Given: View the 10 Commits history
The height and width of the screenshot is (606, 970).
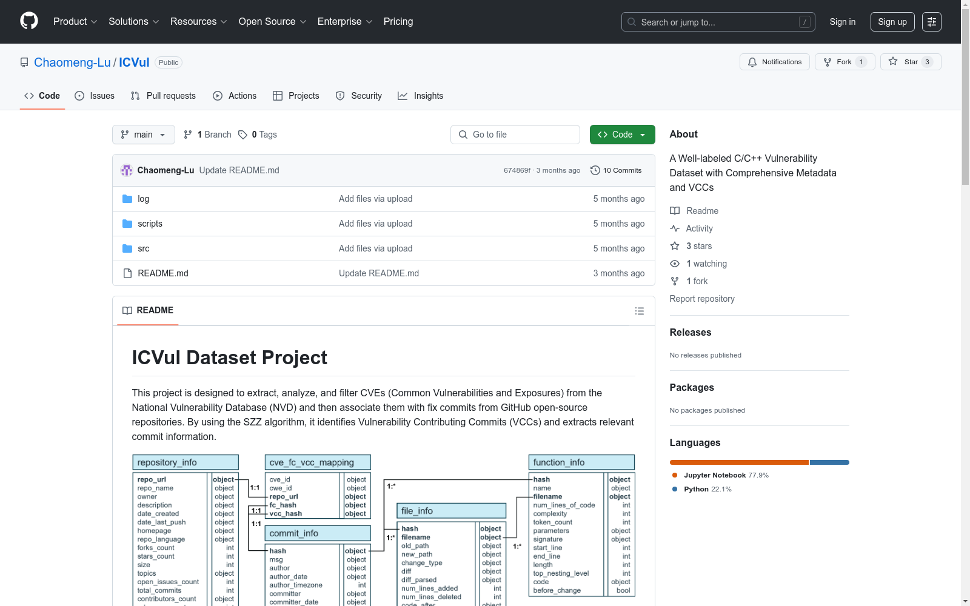Looking at the screenshot, I should click(x=616, y=170).
